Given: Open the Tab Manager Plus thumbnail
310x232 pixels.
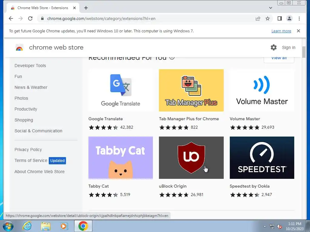Looking at the screenshot, I should pos(191,90).
